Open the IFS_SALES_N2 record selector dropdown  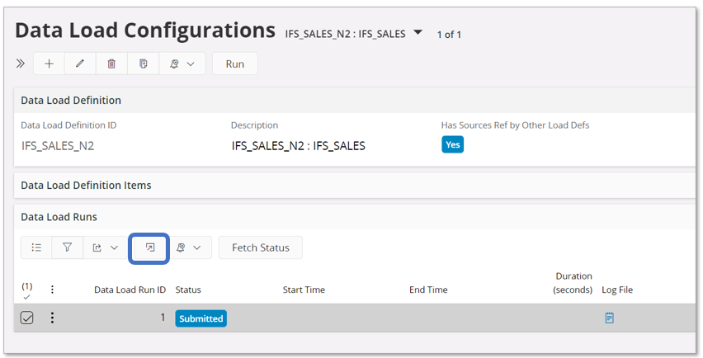point(418,33)
